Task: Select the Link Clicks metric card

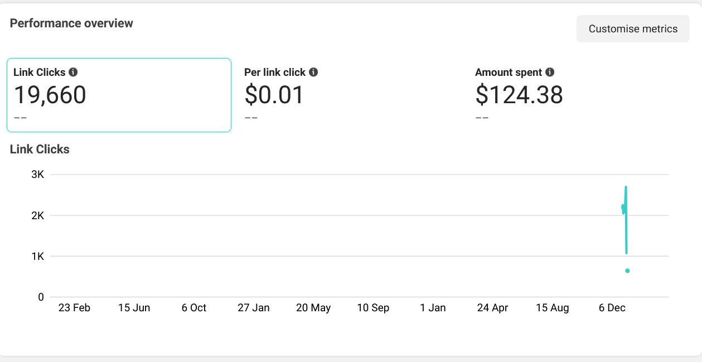Action: pos(119,95)
